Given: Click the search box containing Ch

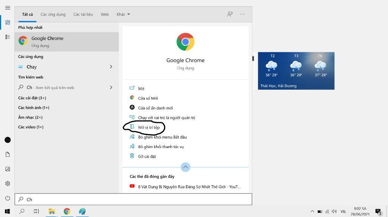Looking at the screenshot, I should (133, 199).
